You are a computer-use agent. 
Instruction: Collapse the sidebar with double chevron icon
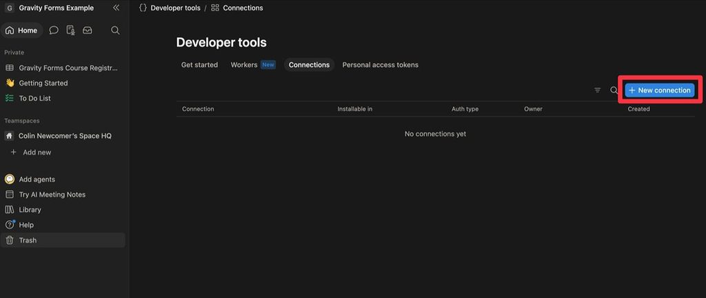[116, 8]
